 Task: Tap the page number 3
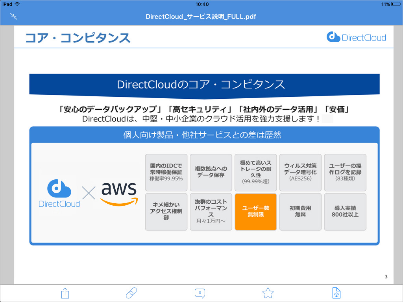tap(386, 276)
